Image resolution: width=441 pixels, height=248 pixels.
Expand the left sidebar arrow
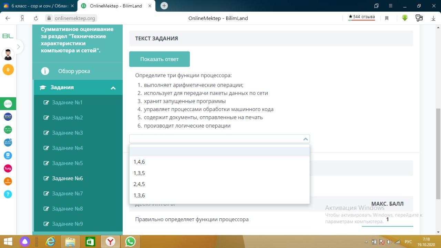pos(18,47)
